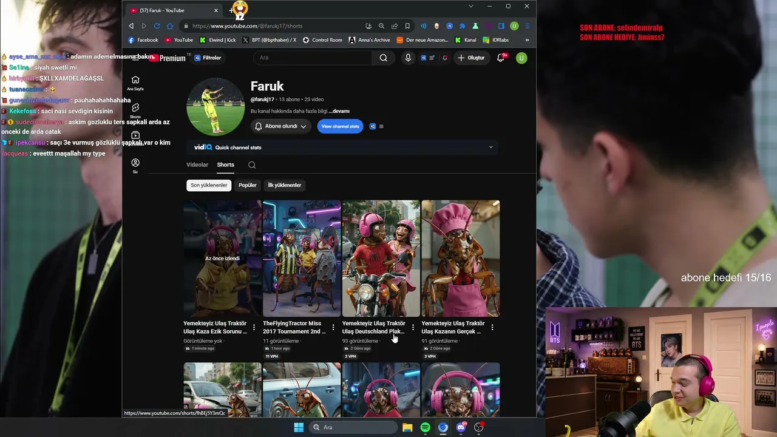Open the 'Az önce izlendi' short thumbnail

223,259
